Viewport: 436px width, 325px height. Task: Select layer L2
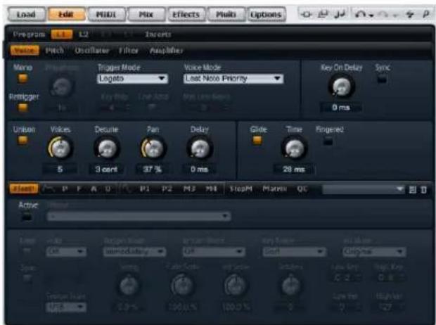(84, 34)
